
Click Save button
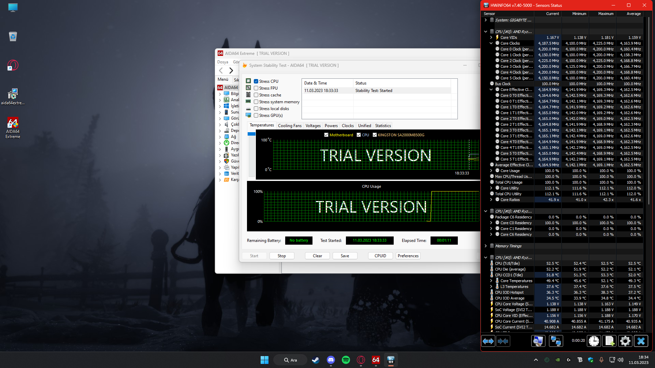(x=345, y=256)
